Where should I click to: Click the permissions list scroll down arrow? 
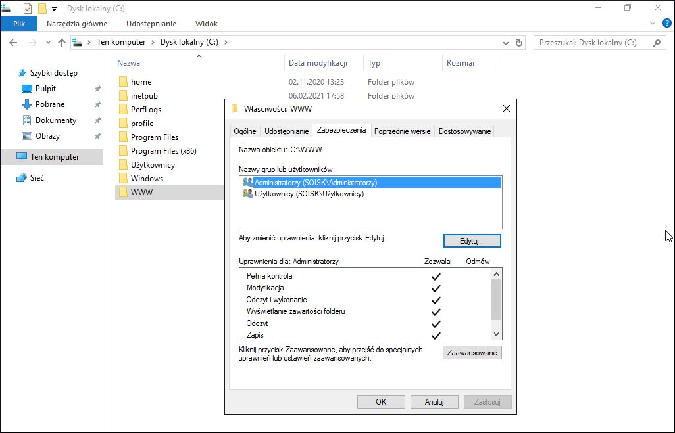click(x=496, y=334)
